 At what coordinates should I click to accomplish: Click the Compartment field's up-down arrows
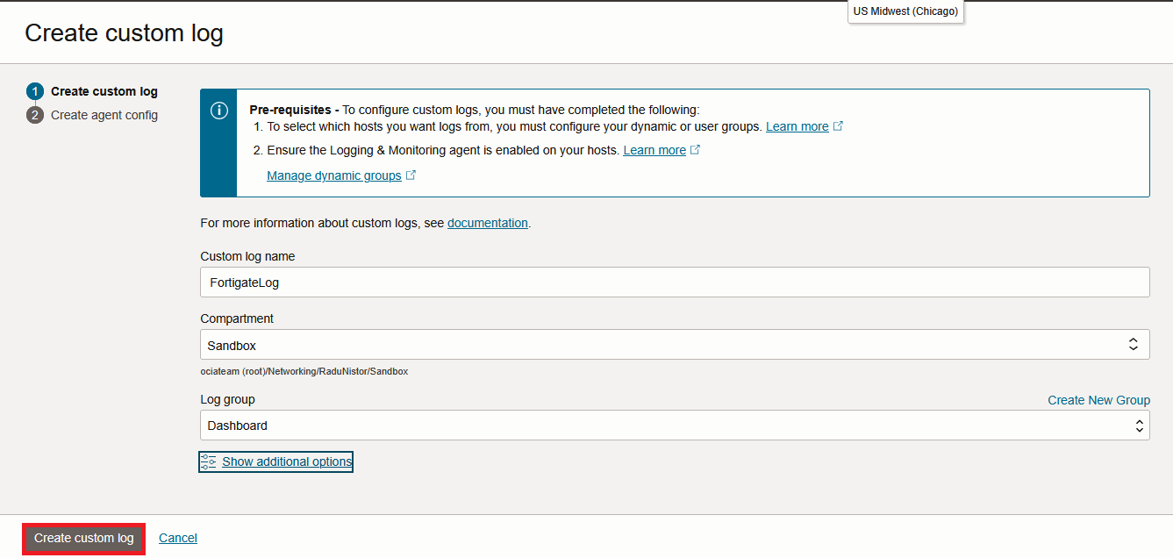1133,345
